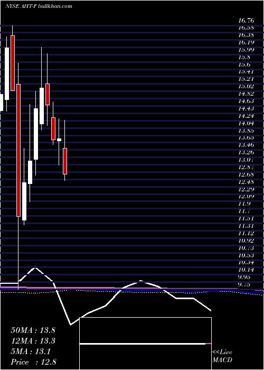Select the 11.7 price label
Screen dimensions: 264x370
coord(244,211)
